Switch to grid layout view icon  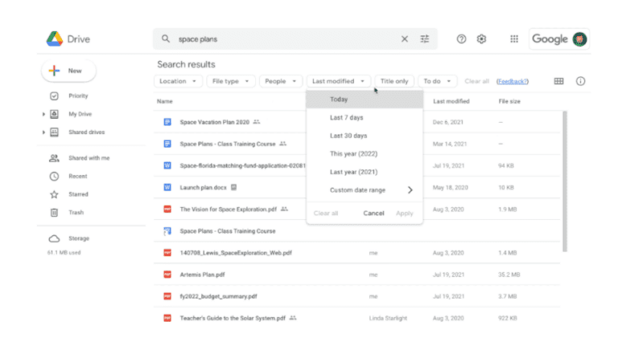coord(558,81)
